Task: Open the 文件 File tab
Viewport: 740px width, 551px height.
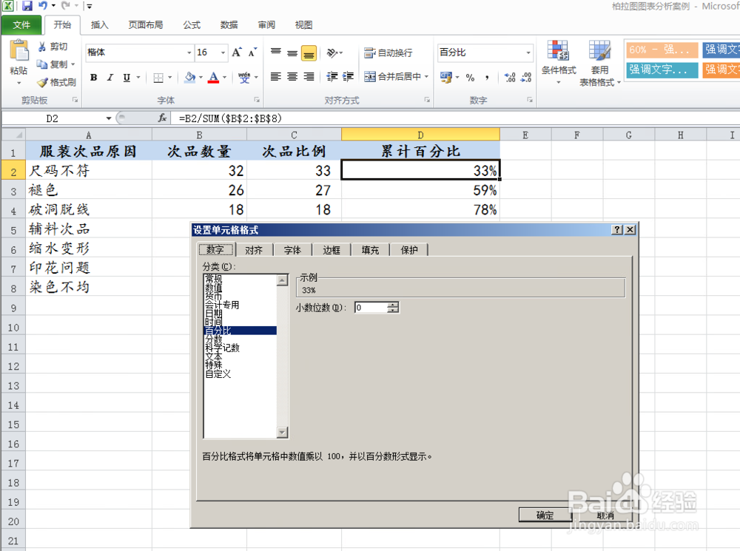Action: [21, 25]
